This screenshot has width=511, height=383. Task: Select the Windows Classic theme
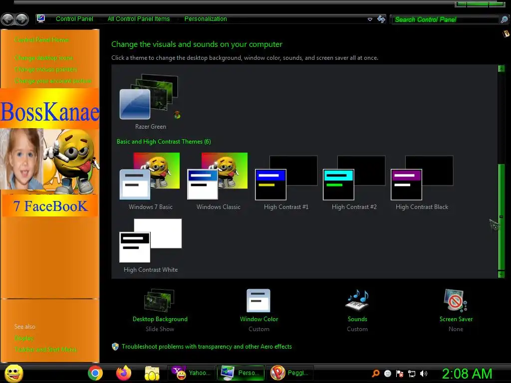tap(218, 182)
